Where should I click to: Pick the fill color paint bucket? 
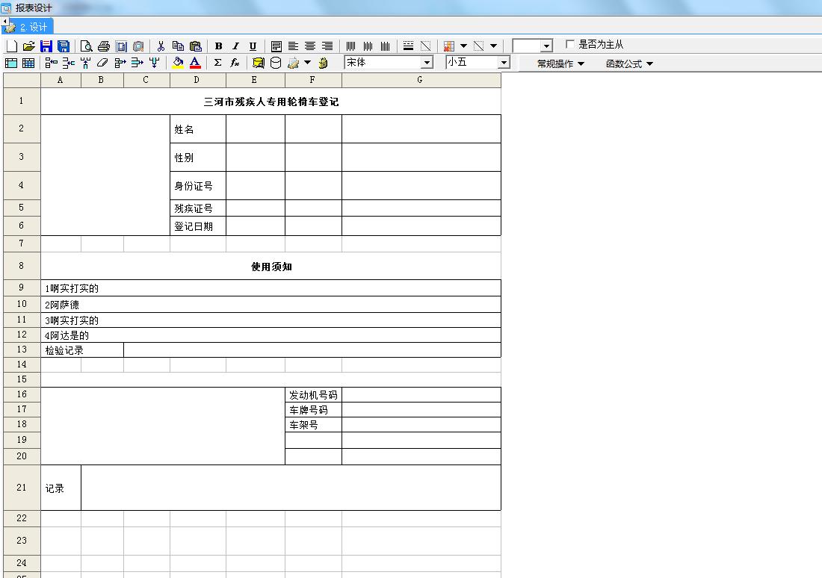tap(178, 63)
